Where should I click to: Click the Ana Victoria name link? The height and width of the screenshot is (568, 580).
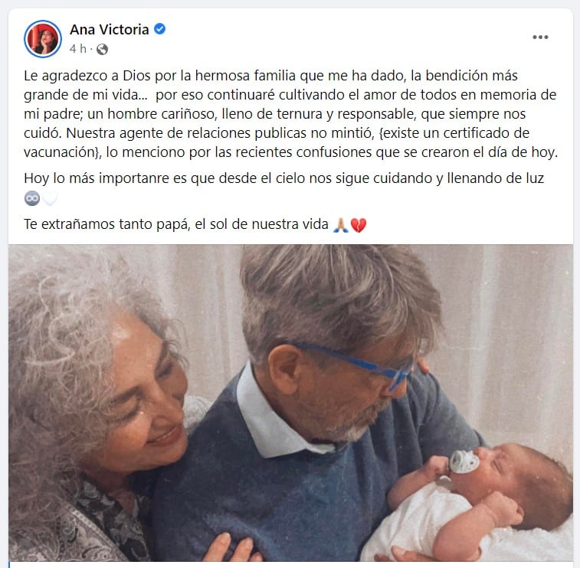point(109,30)
